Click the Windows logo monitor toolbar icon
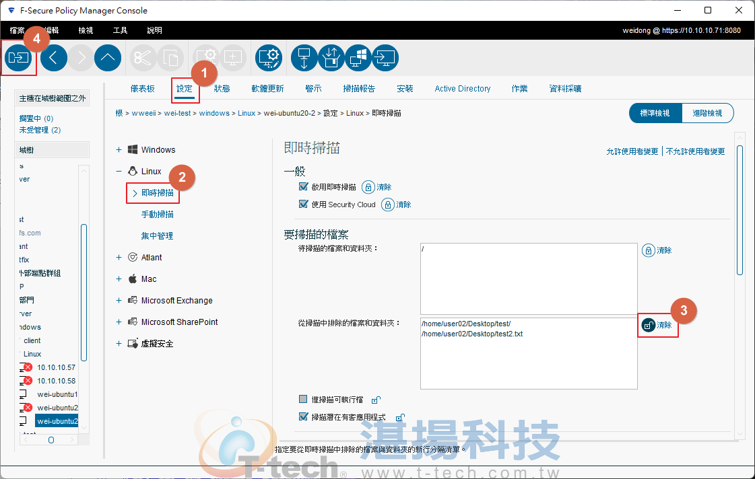The image size is (755, 479). click(x=358, y=58)
